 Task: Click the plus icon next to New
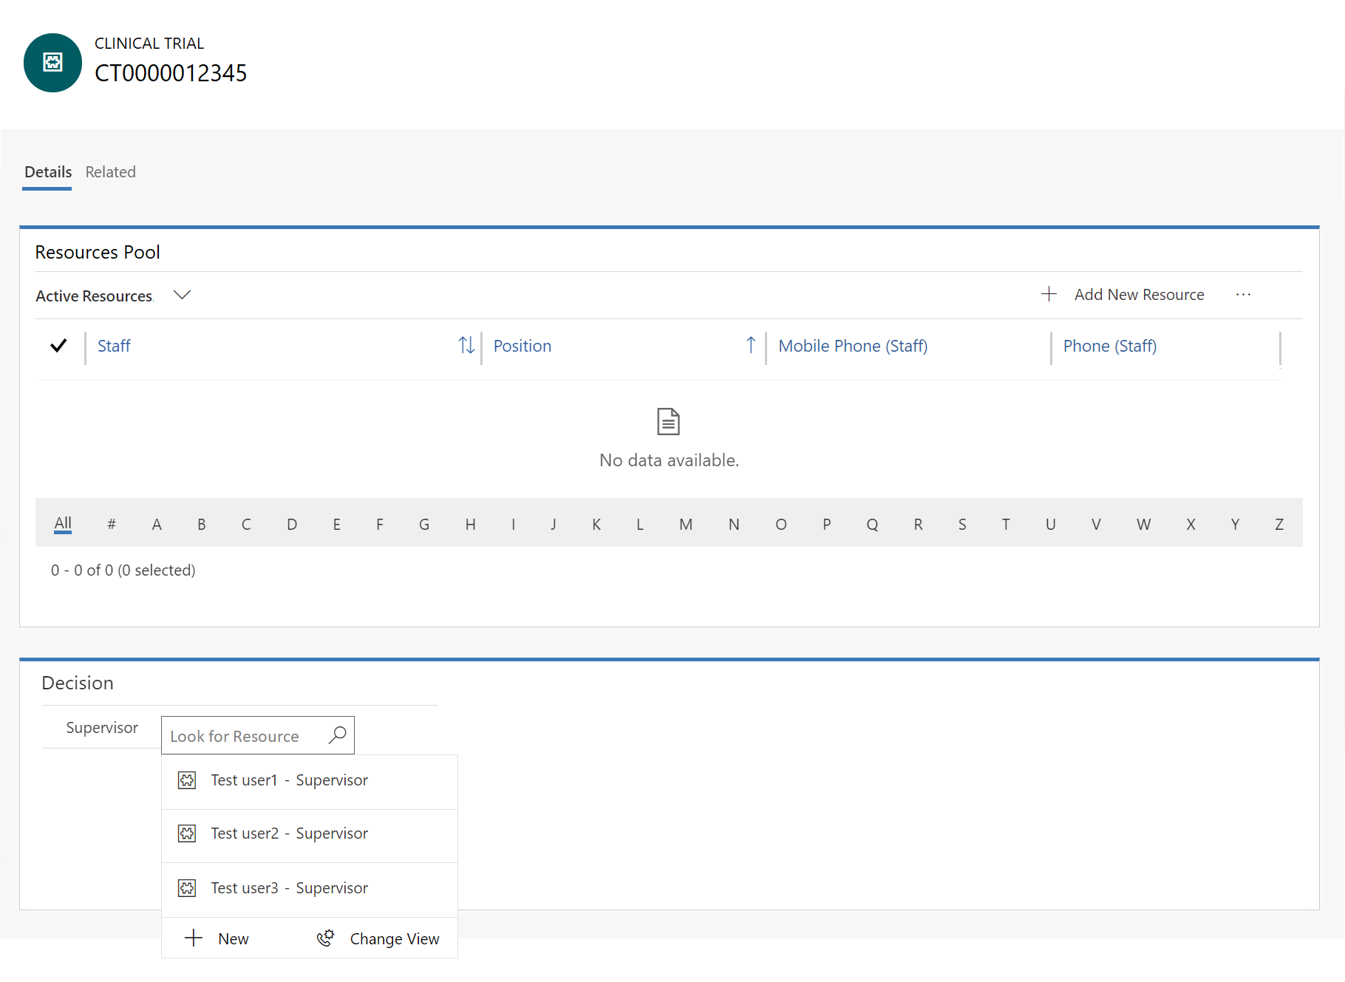(194, 938)
